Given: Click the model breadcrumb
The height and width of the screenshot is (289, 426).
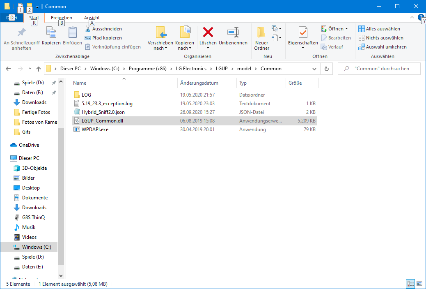Looking at the screenshot, I should coord(244,69).
